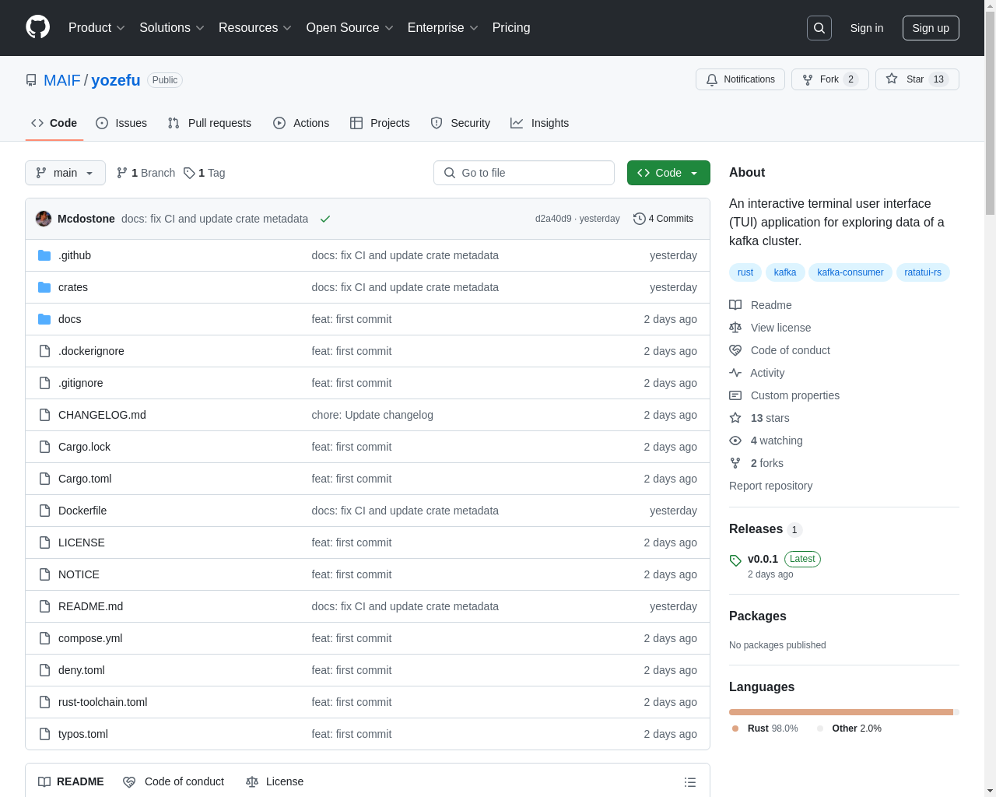The height and width of the screenshot is (797, 996).
Task: Click the LICENSE file icon
Action: point(44,542)
